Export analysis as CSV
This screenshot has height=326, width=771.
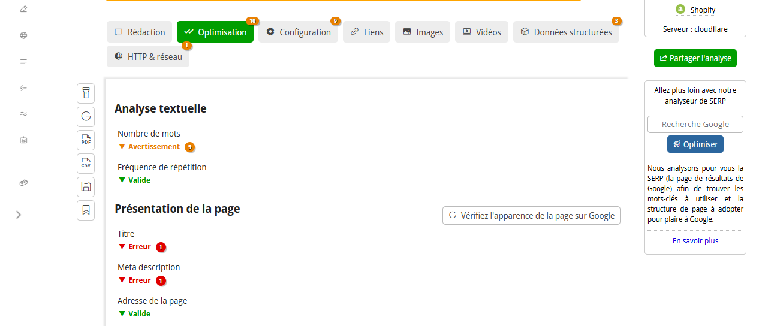point(86,164)
